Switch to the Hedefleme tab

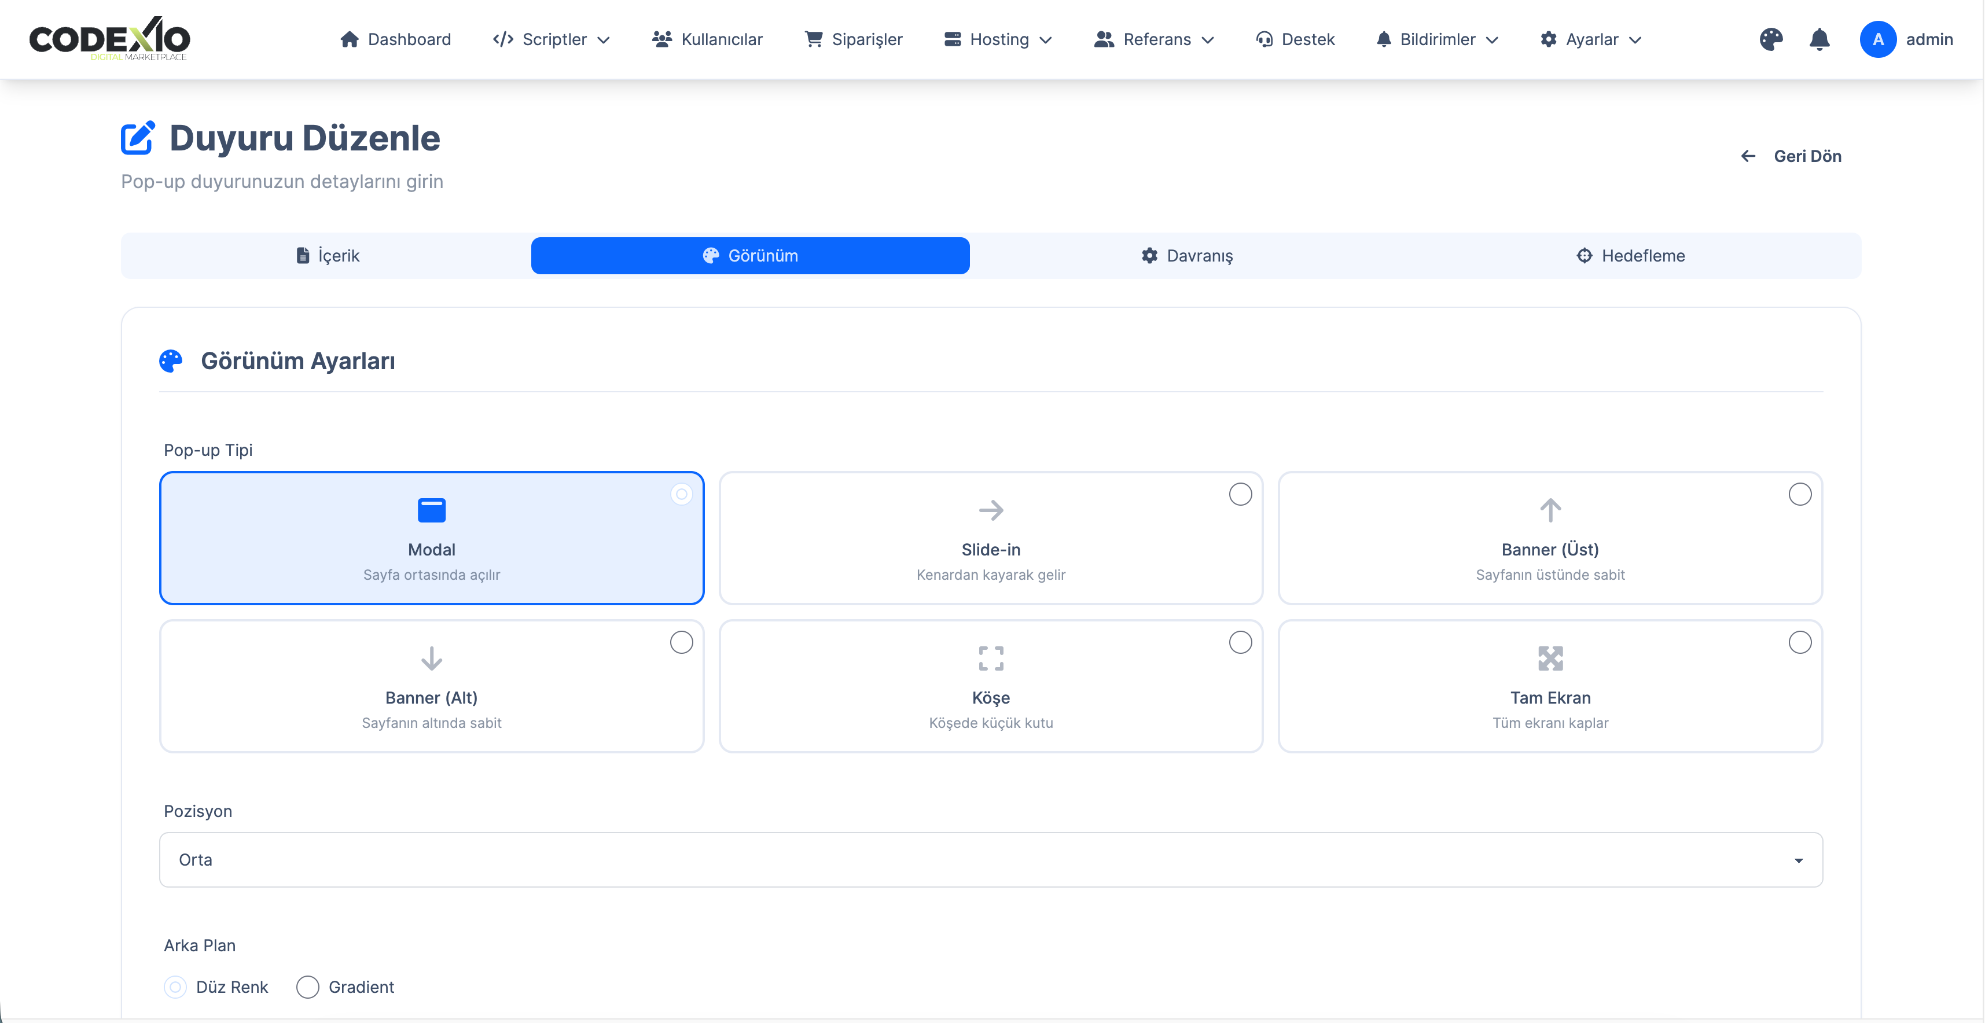[x=1631, y=256]
